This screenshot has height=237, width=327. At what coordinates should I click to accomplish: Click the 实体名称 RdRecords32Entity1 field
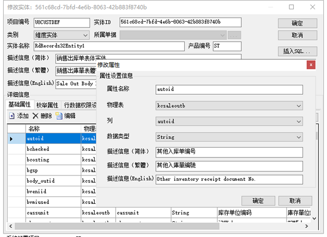point(109,46)
